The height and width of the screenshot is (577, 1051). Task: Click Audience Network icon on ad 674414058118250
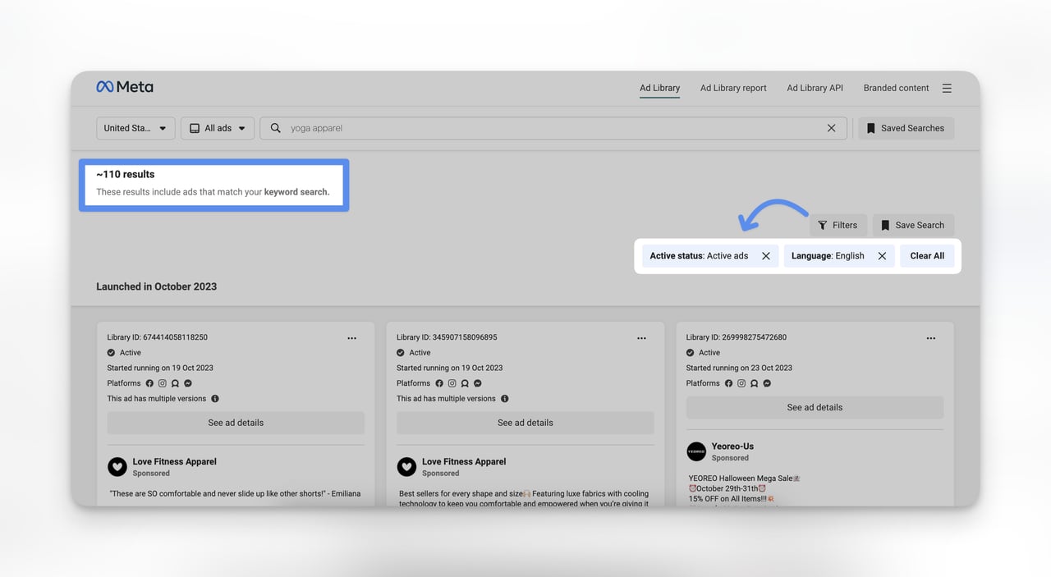pyautogui.click(x=175, y=383)
